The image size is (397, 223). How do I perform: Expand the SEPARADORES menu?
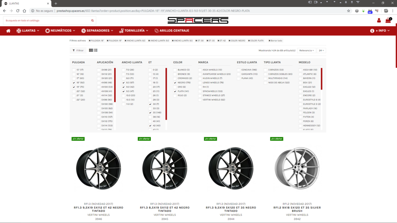point(97,31)
